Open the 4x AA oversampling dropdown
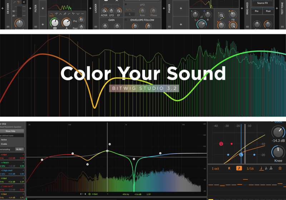 20,149
